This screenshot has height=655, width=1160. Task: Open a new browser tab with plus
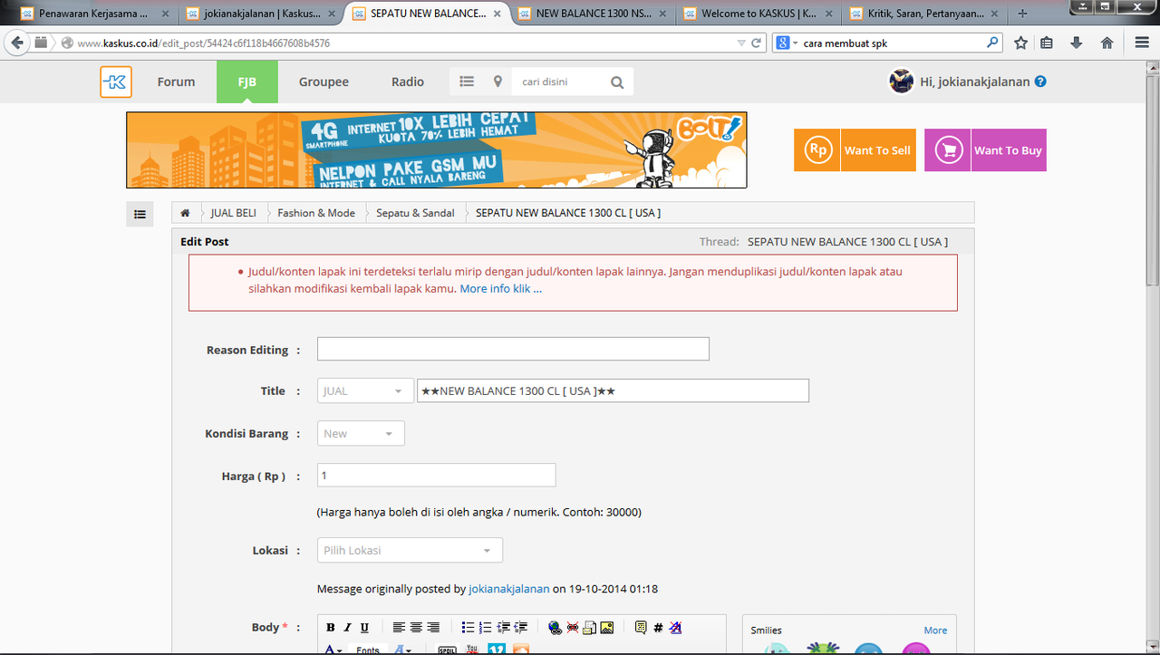coord(1022,14)
